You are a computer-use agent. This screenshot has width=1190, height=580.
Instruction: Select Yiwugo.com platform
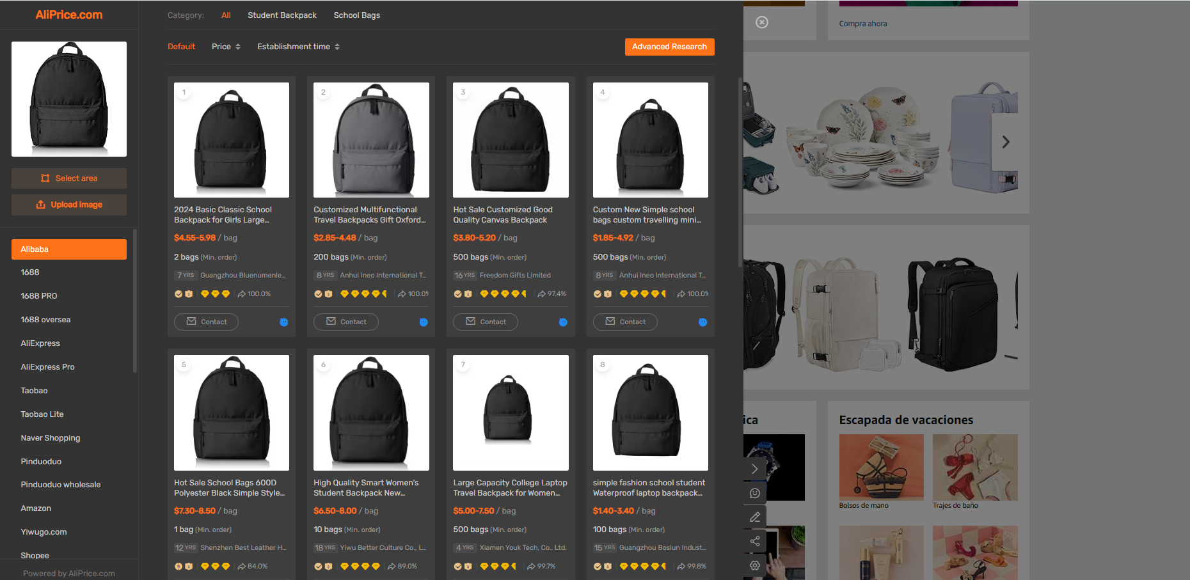44,532
